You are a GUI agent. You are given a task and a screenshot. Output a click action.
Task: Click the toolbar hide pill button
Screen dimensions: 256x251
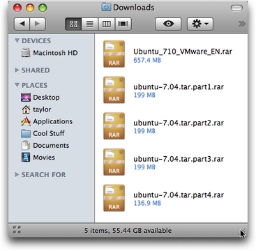tap(236, 8)
